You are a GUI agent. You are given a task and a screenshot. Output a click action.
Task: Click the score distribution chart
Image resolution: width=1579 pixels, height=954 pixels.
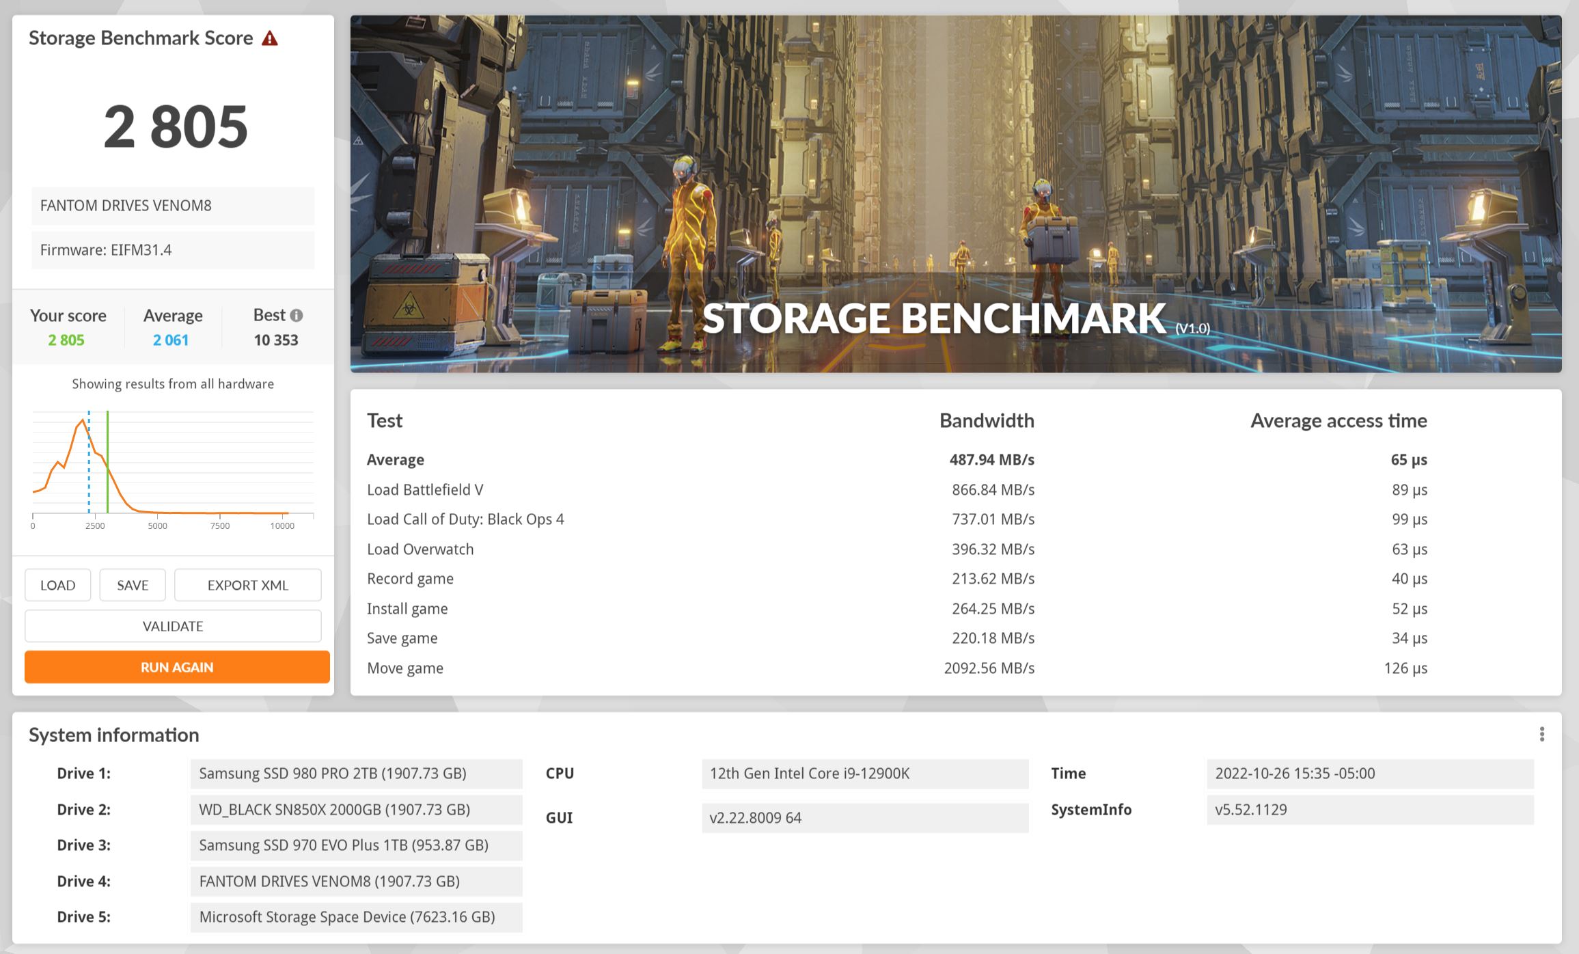pyautogui.click(x=205, y=465)
